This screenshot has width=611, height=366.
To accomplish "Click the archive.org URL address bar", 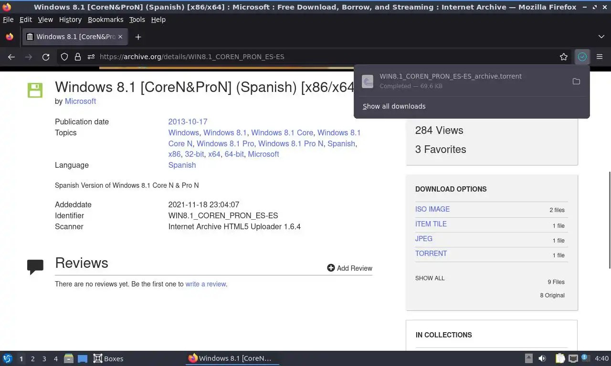I will pos(325,57).
